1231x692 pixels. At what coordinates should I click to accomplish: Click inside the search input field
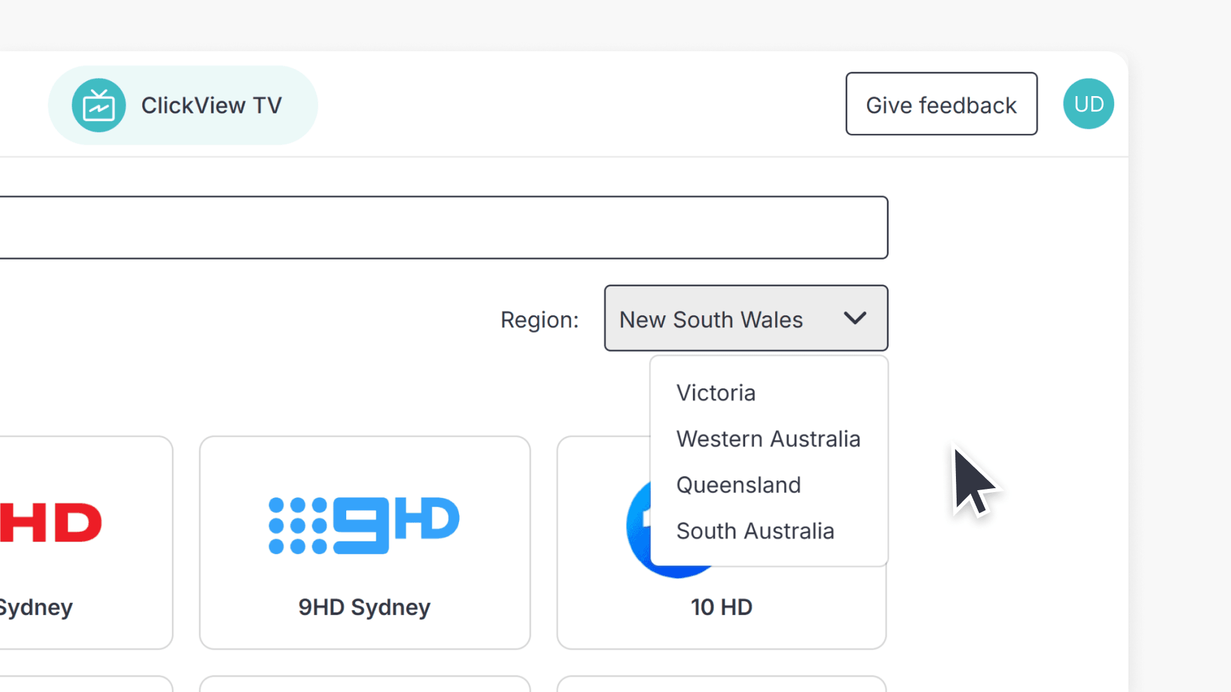tap(442, 227)
